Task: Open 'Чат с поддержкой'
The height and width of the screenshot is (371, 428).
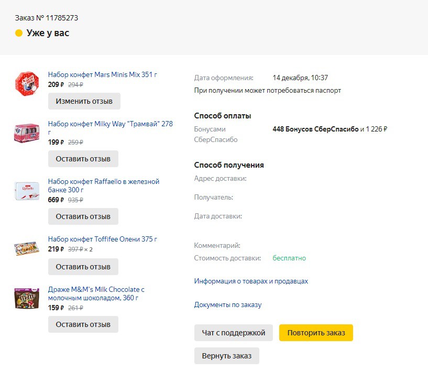Action: 233,333
